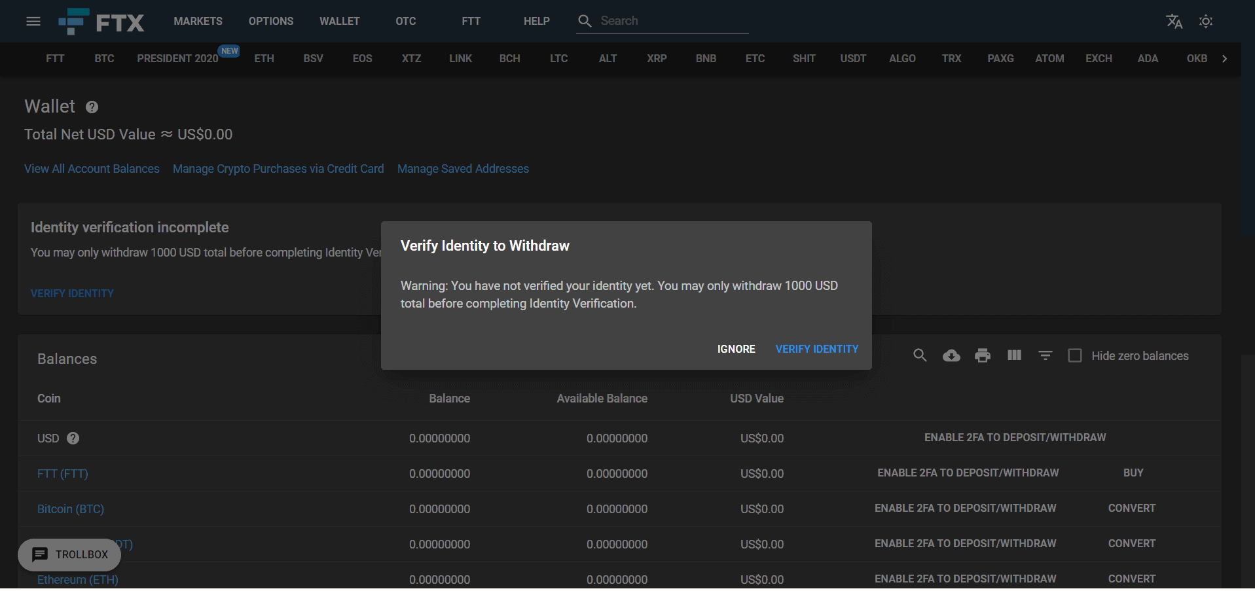Click into the Search input field
The width and height of the screenshot is (1255, 591).
[x=674, y=21]
